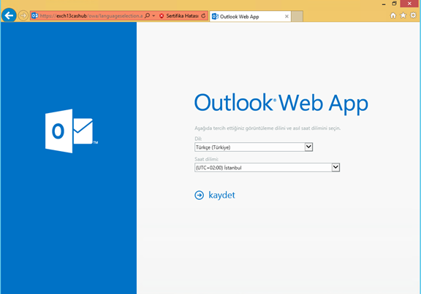
Task: Open the Sertifika Hatası warning
Action: coord(182,16)
